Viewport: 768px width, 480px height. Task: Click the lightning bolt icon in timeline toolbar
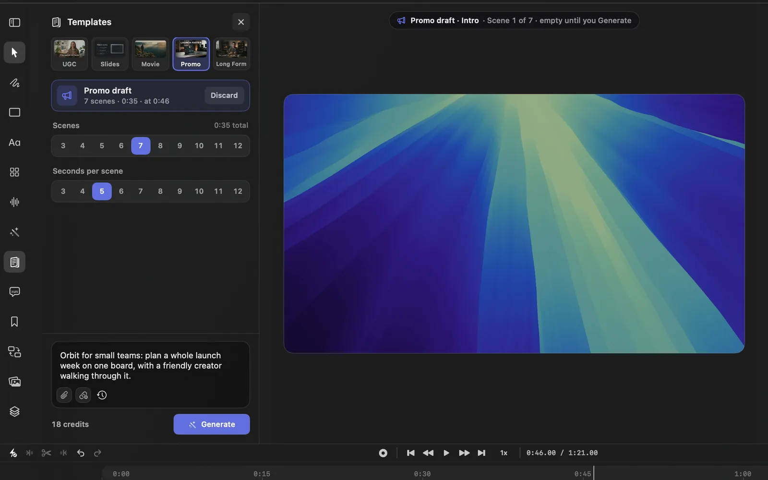13,453
